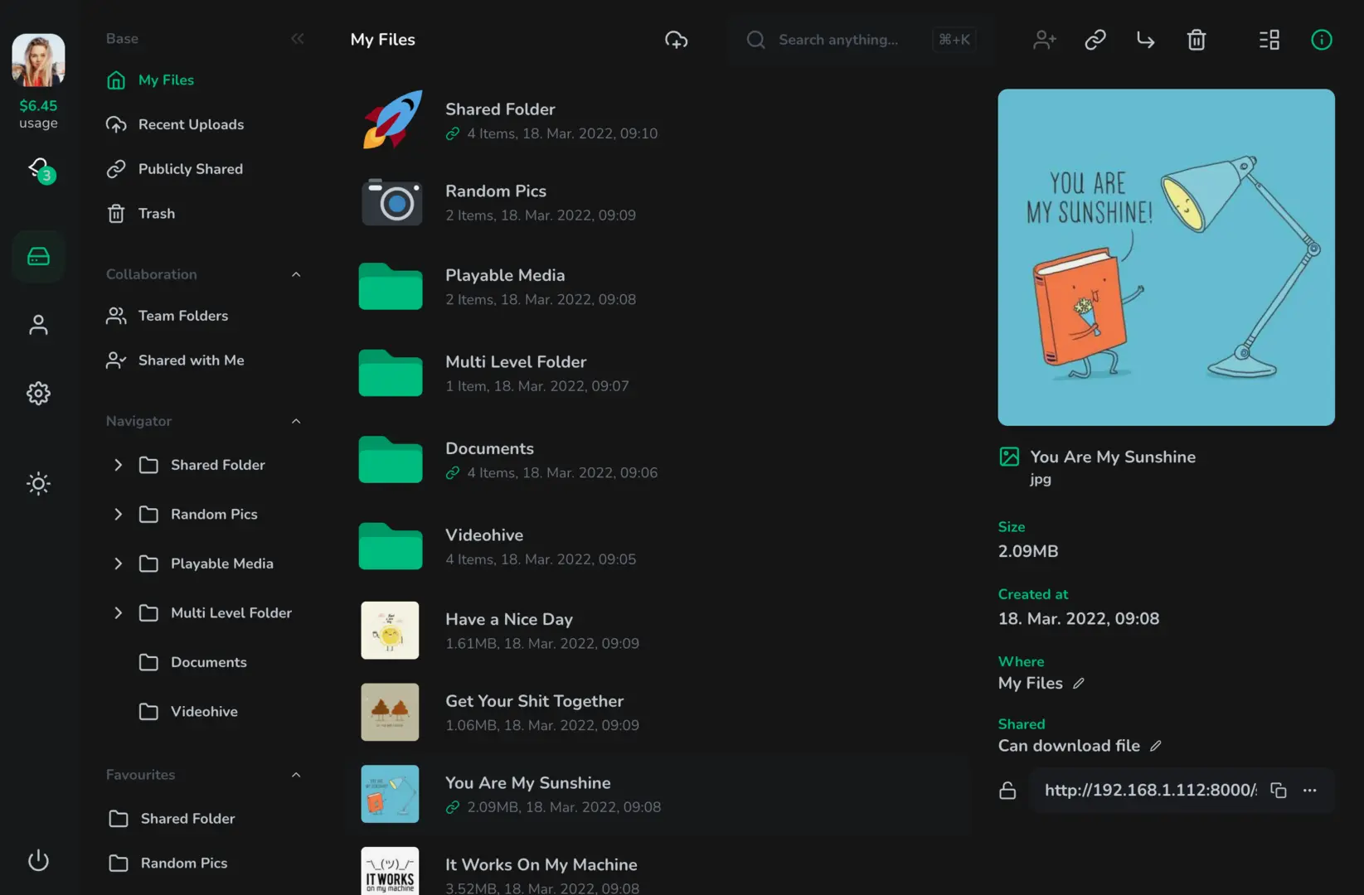Edit location with pencil next to My Files
Screen dimensions: 1364x895
[x=1079, y=684]
